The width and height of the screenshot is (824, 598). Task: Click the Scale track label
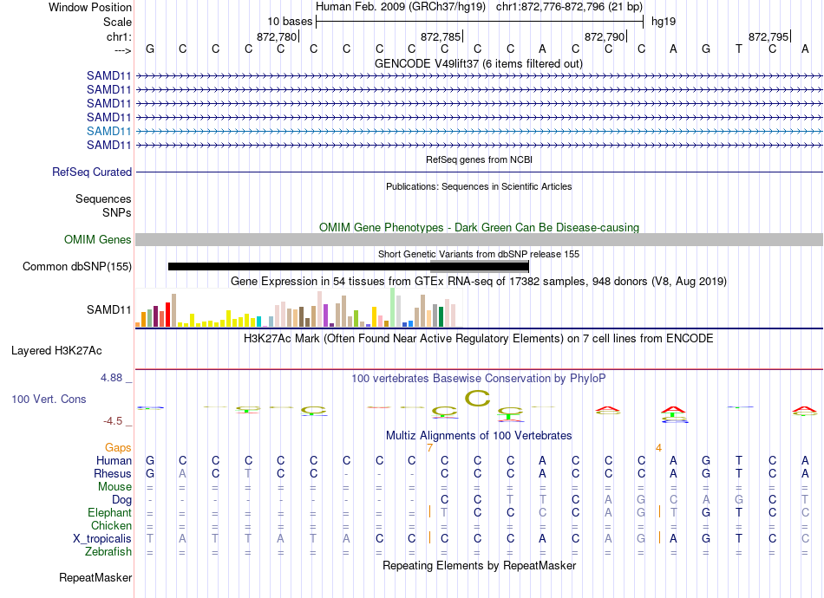pyautogui.click(x=117, y=22)
